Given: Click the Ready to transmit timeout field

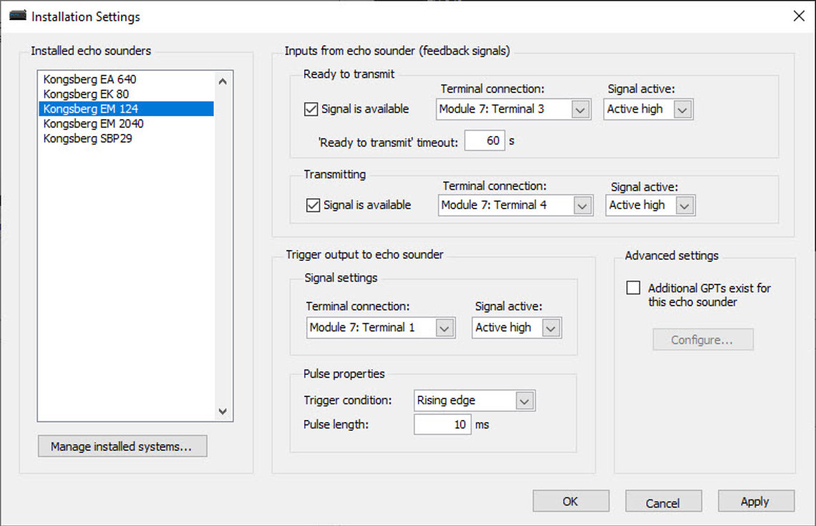Looking at the screenshot, I should (x=485, y=140).
